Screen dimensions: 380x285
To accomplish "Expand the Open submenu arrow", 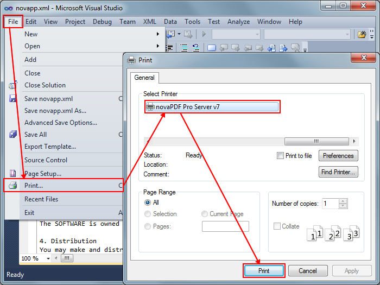I will [158, 46].
